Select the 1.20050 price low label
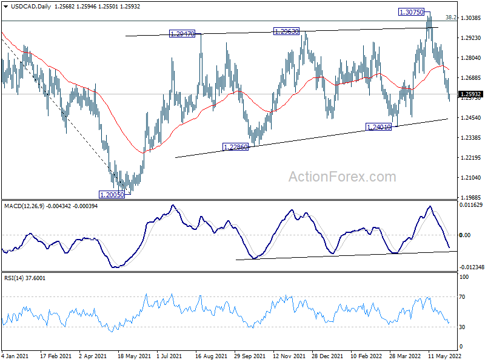Viewport: 485px width, 363px height. click(x=112, y=194)
